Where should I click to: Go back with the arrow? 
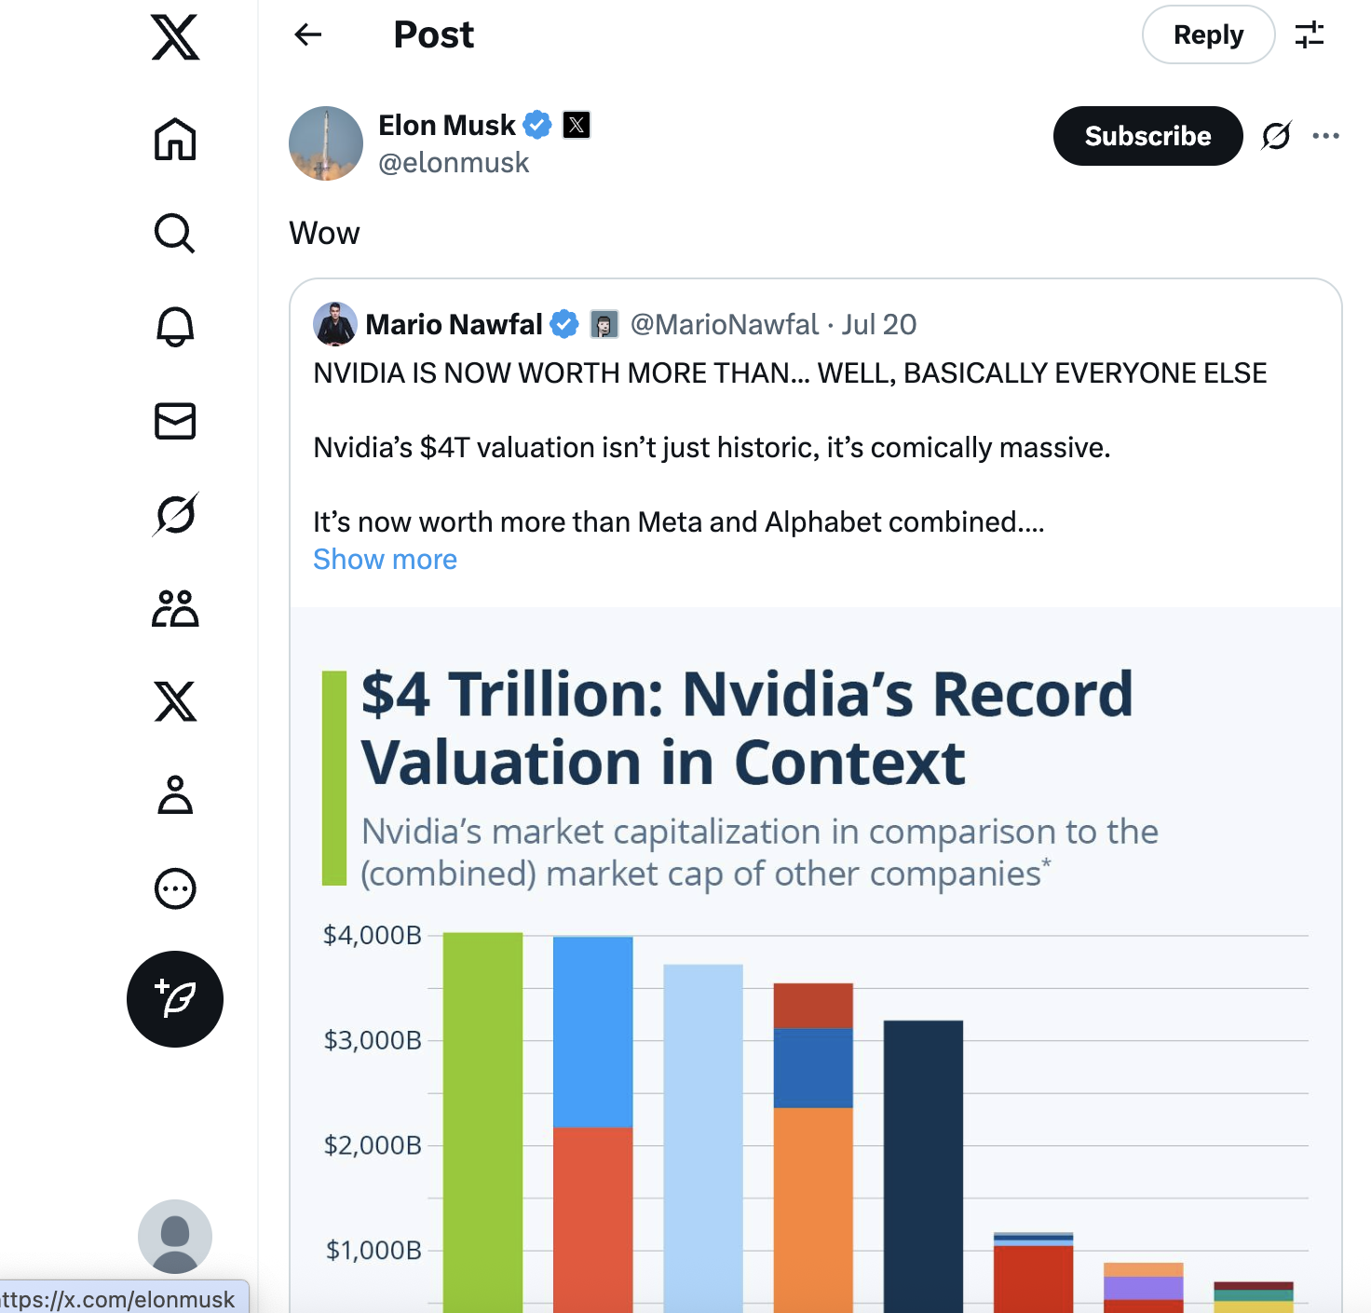(x=308, y=35)
